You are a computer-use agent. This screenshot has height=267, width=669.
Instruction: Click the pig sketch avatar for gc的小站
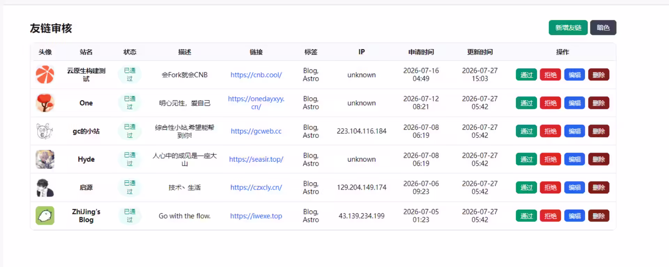[x=45, y=131]
